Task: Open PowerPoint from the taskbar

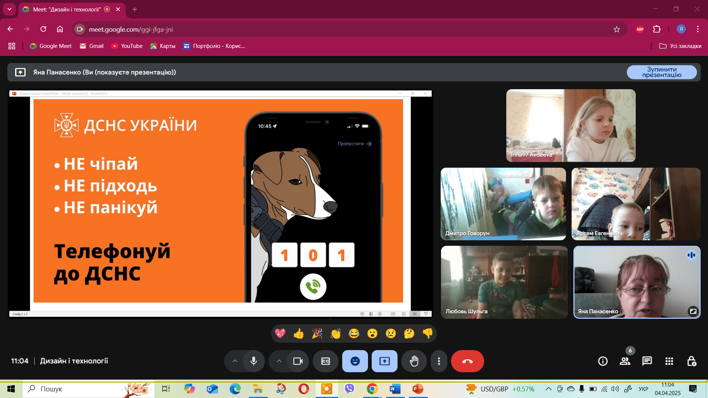Action: point(418,389)
